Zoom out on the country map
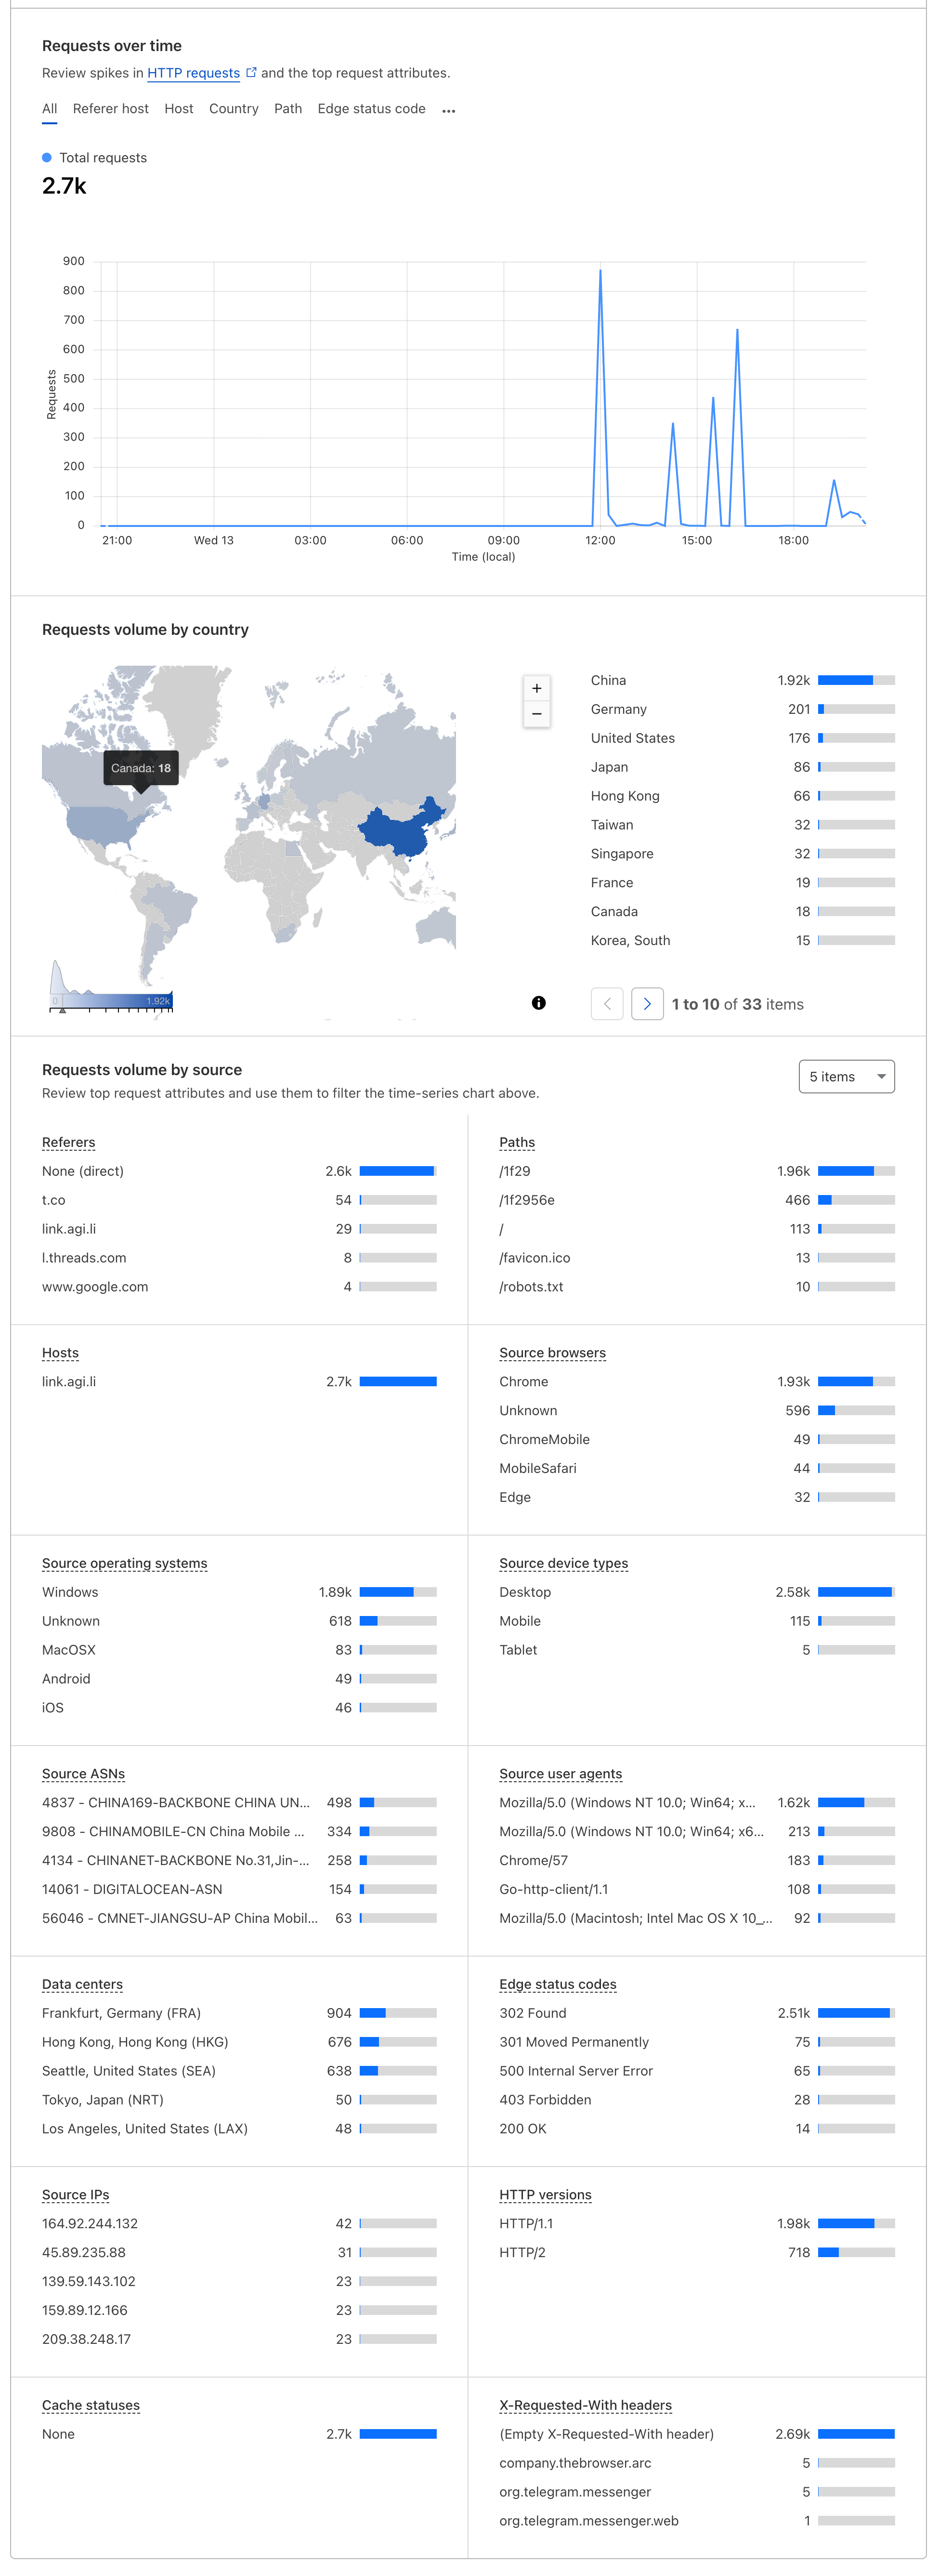The width and height of the screenshot is (939, 2576). [x=537, y=714]
